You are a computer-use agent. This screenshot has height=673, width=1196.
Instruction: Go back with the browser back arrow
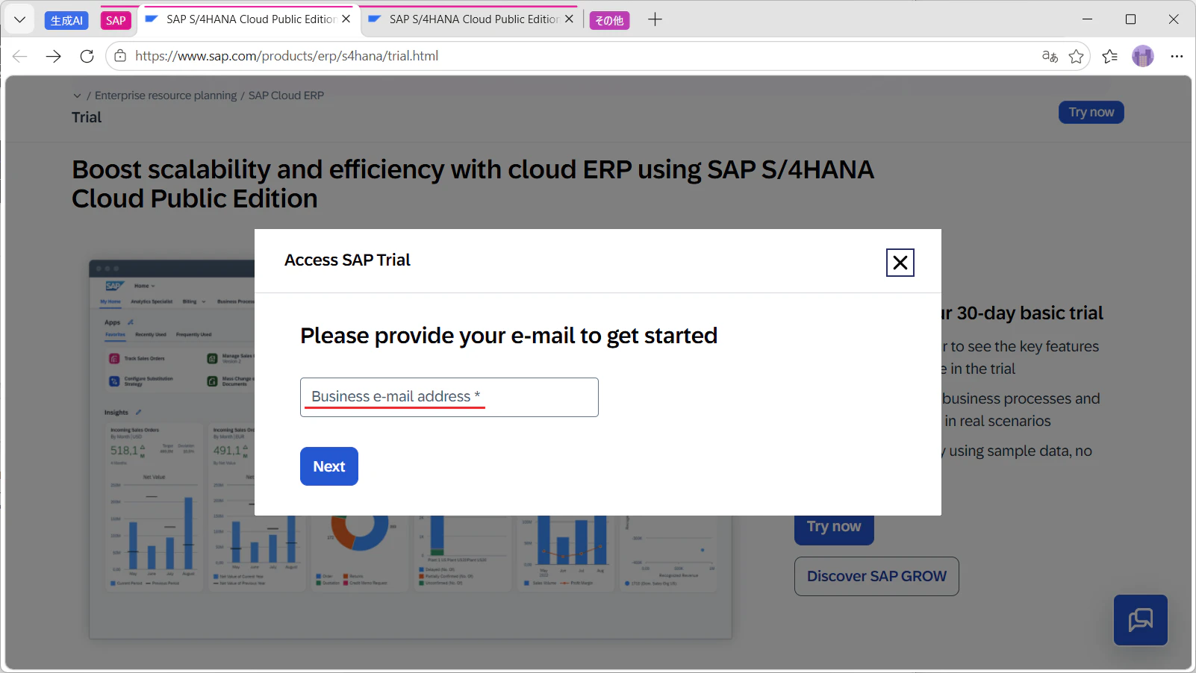tap(20, 56)
